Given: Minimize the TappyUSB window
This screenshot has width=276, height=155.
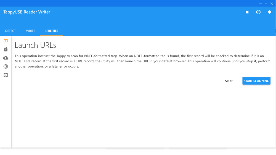Looking at the screenshot, I should [x=260, y=4].
